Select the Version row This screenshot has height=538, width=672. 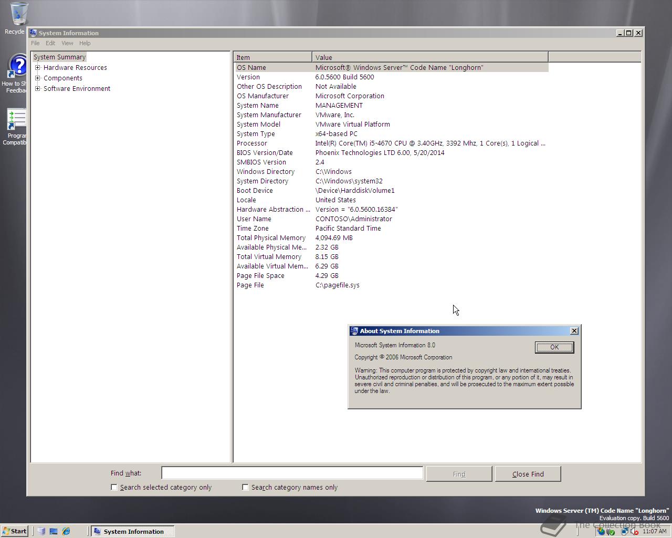(391, 77)
